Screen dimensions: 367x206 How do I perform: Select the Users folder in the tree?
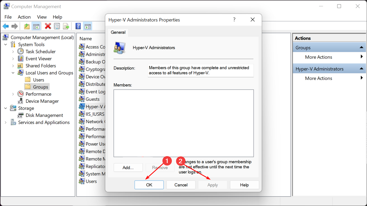[x=39, y=80]
